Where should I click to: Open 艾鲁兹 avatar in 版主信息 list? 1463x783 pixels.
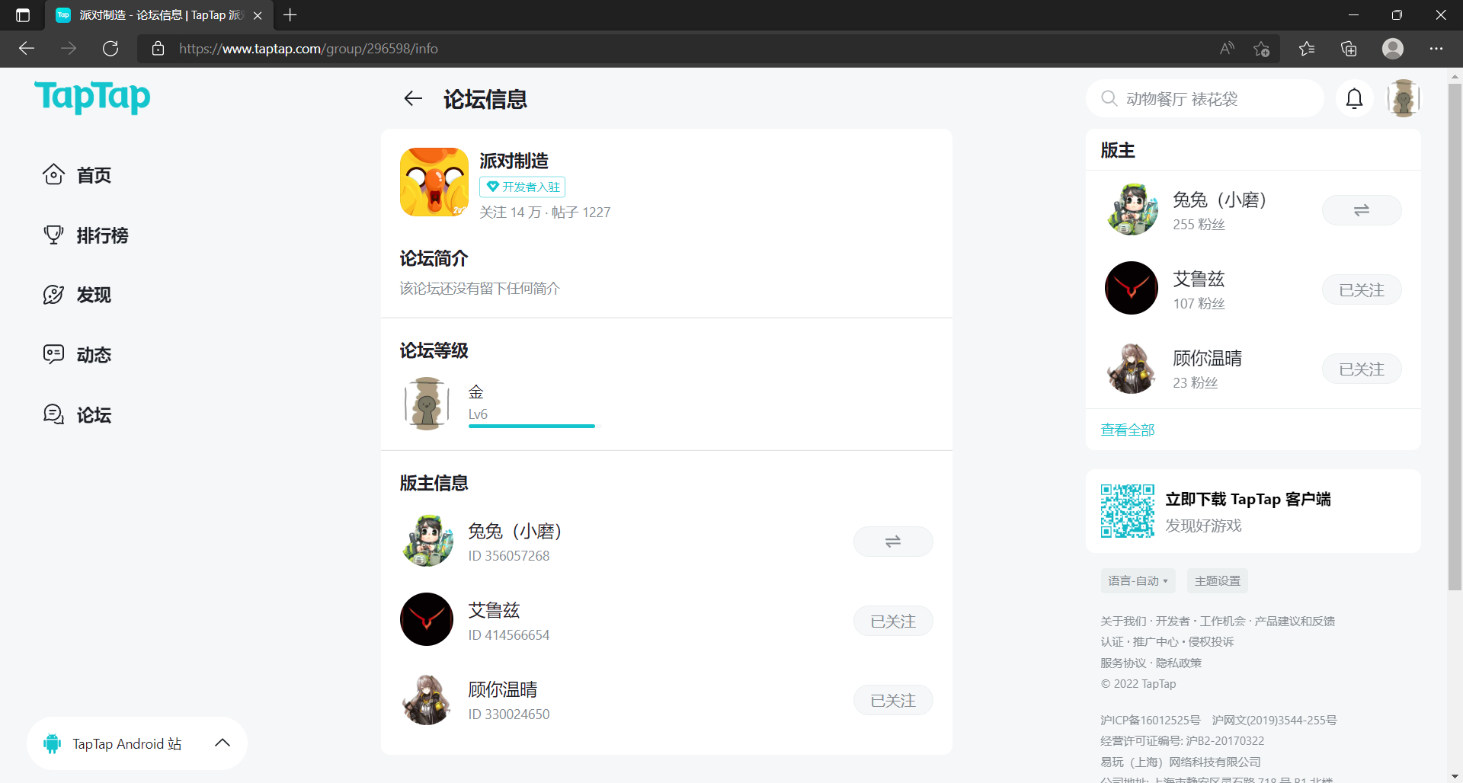point(427,619)
